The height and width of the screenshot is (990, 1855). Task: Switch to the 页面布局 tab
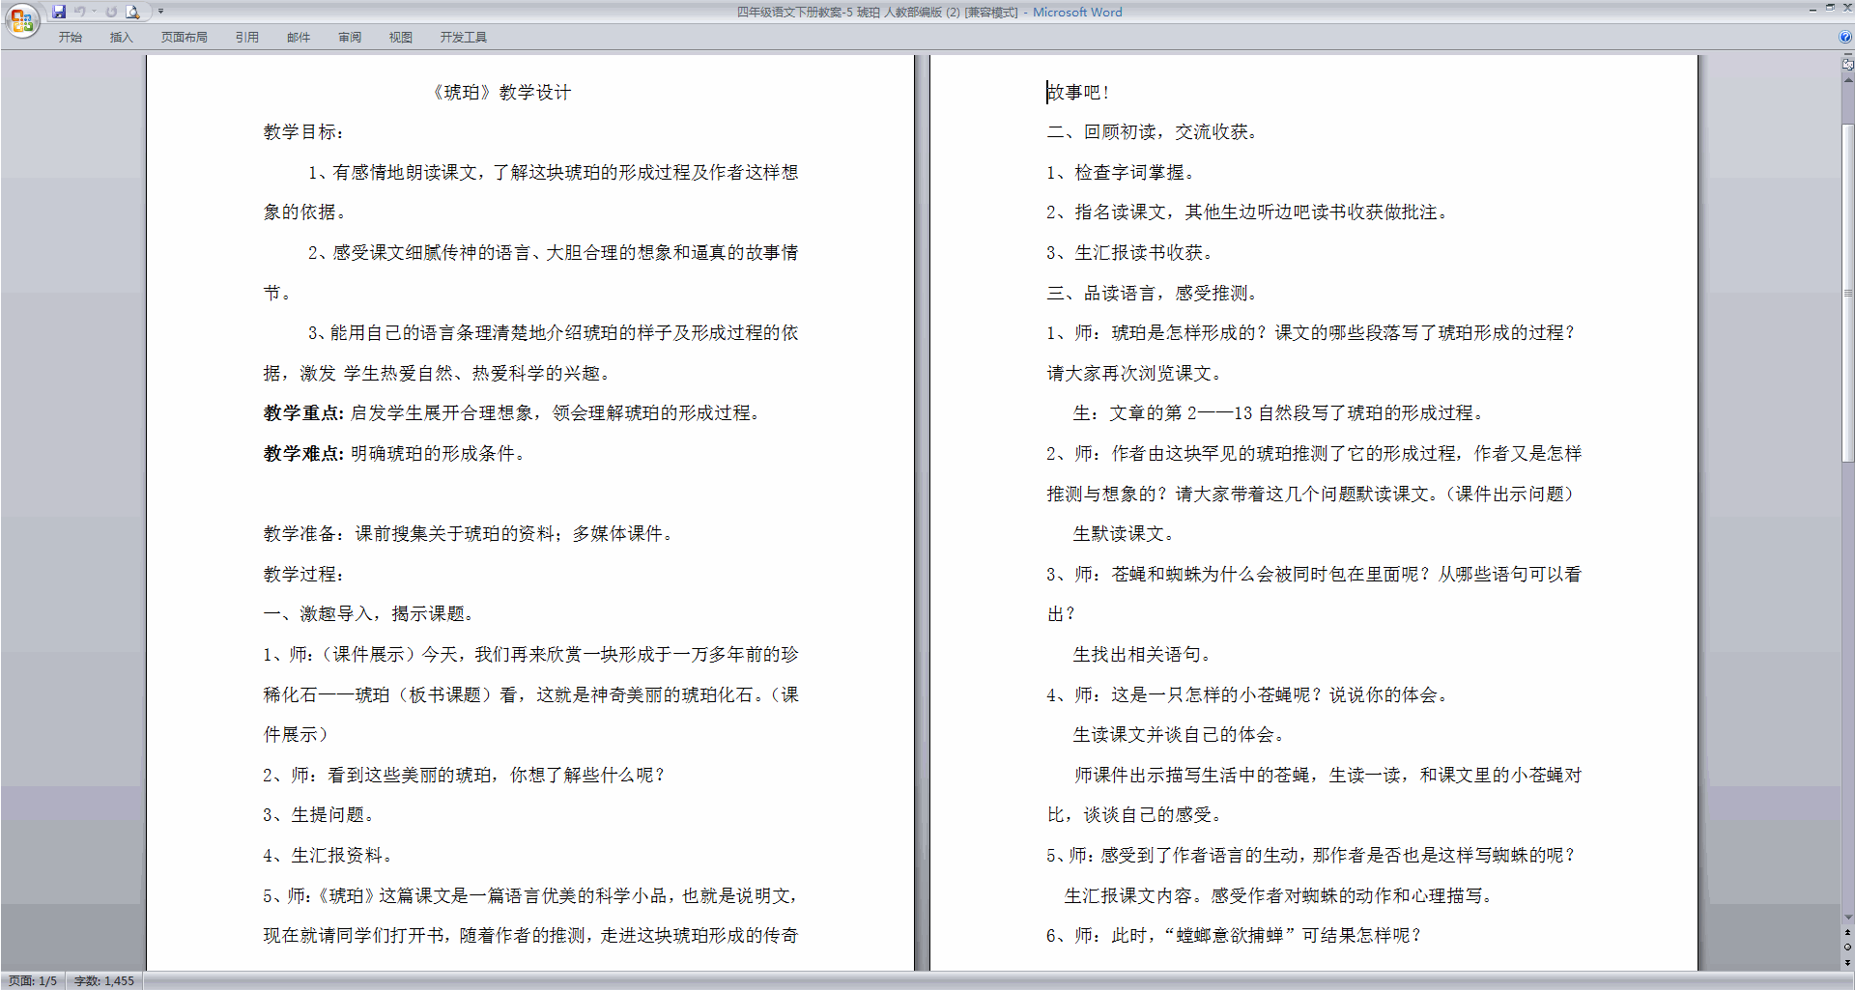tap(185, 37)
